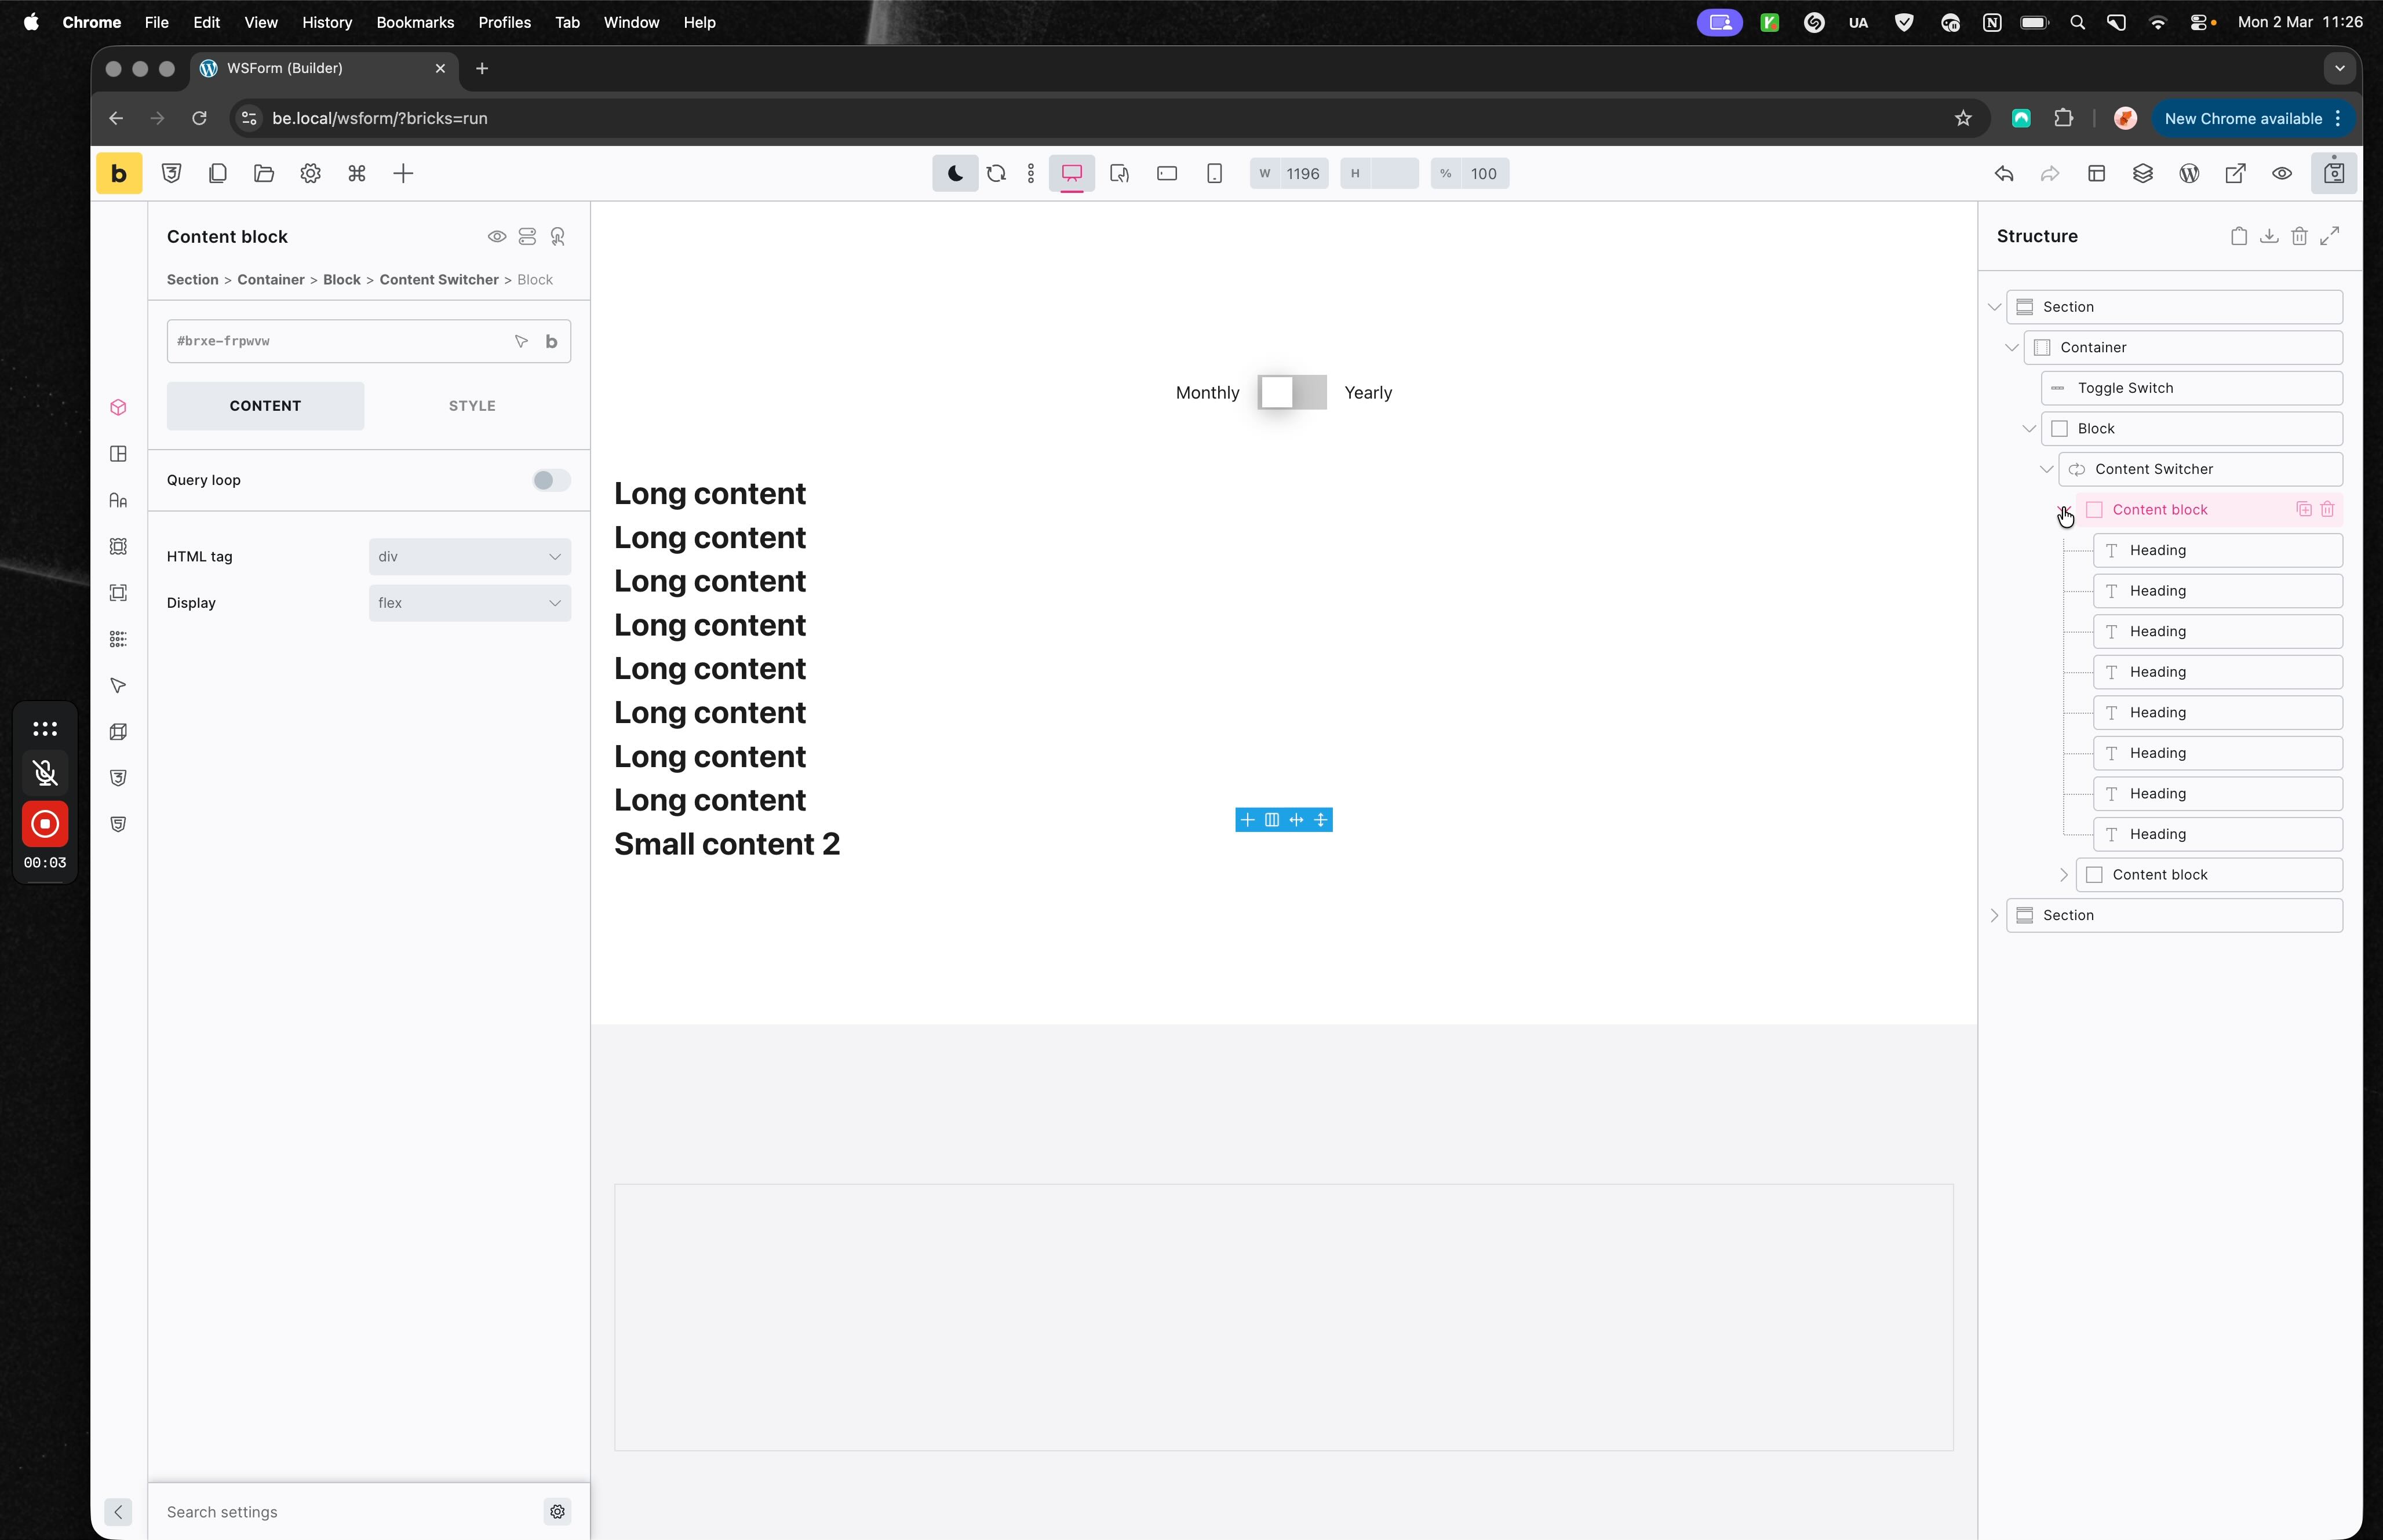Image resolution: width=2383 pixels, height=1540 pixels.
Task: Open the Bookmarks menu
Action: click(x=415, y=22)
